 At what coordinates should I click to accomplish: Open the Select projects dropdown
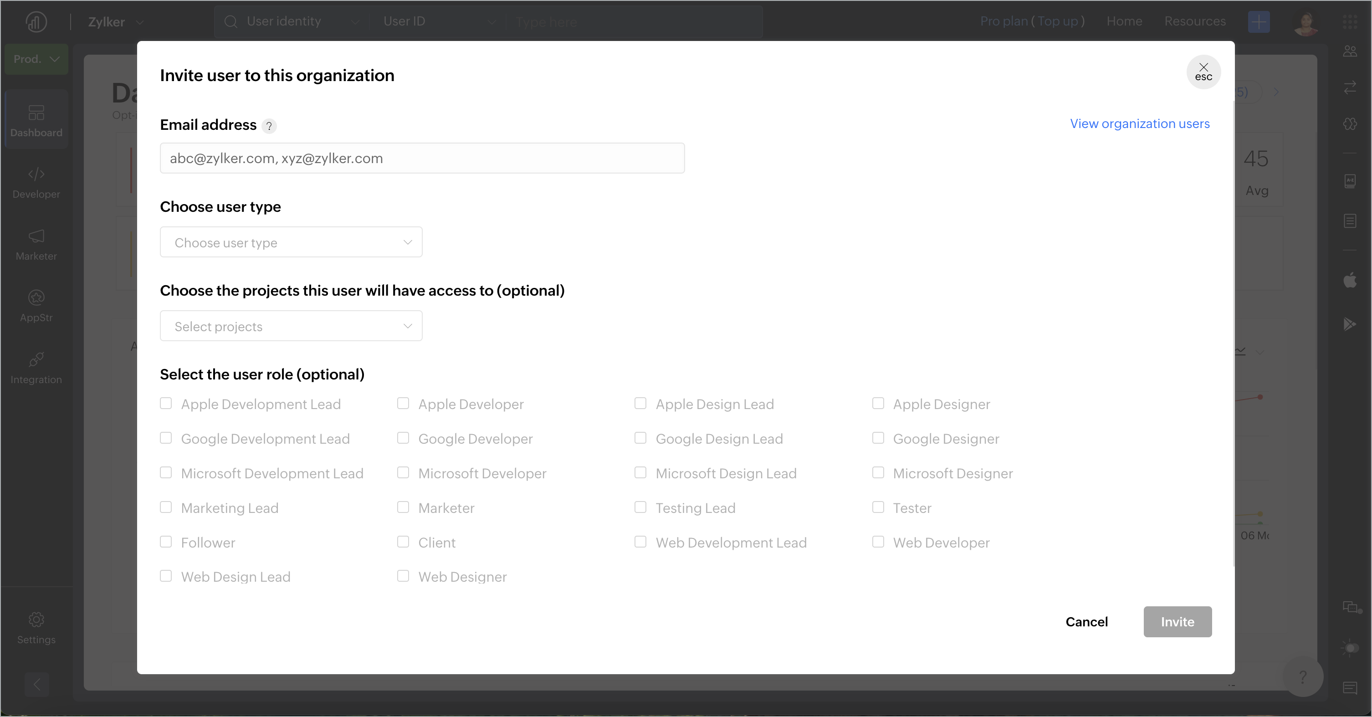pos(291,326)
